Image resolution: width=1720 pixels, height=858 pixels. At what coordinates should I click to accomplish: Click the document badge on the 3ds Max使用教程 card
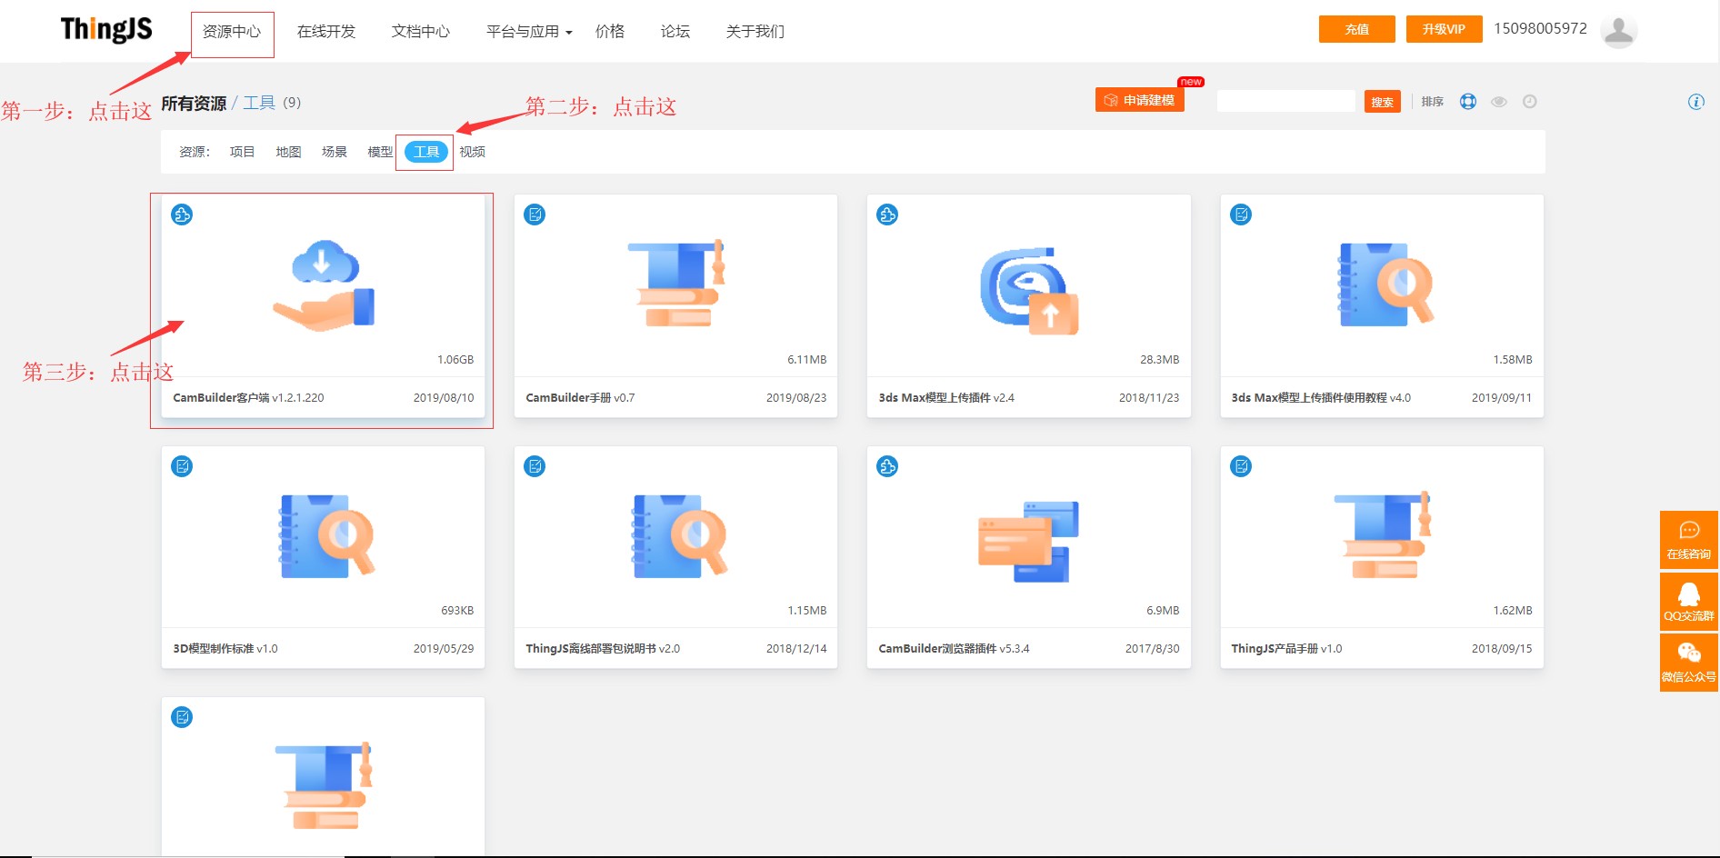tap(1241, 214)
